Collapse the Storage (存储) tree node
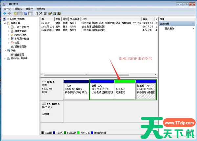The image size is (197, 141). (x=5, y=51)
